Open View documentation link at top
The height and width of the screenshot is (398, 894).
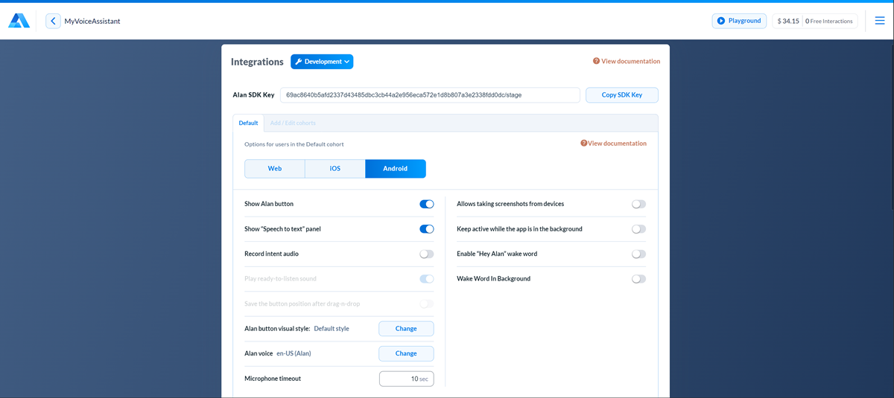pyautogui.click(x=627, y=62)
